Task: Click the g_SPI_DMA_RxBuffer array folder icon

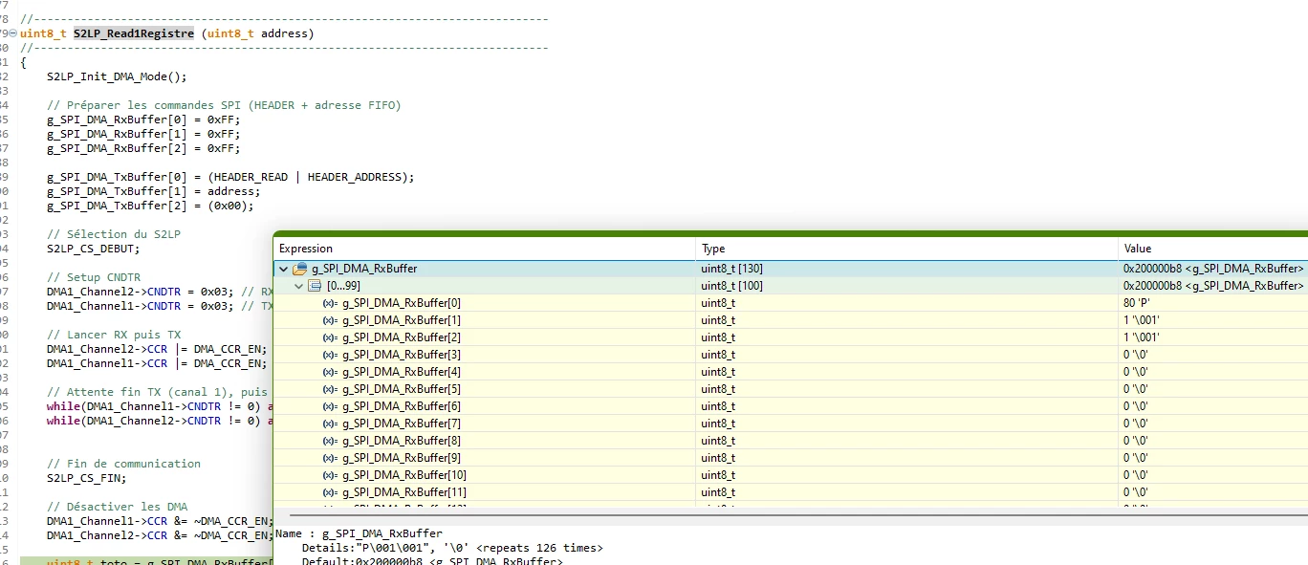Action: (299, 269)
